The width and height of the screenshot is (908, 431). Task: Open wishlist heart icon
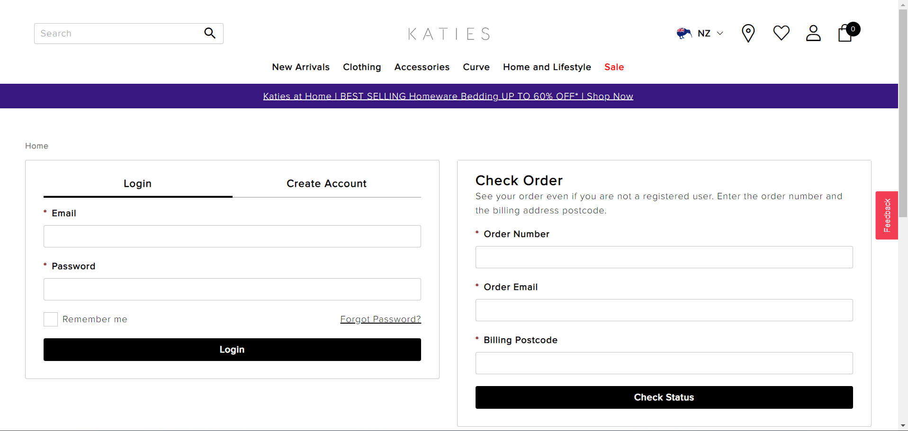[781, 33]
